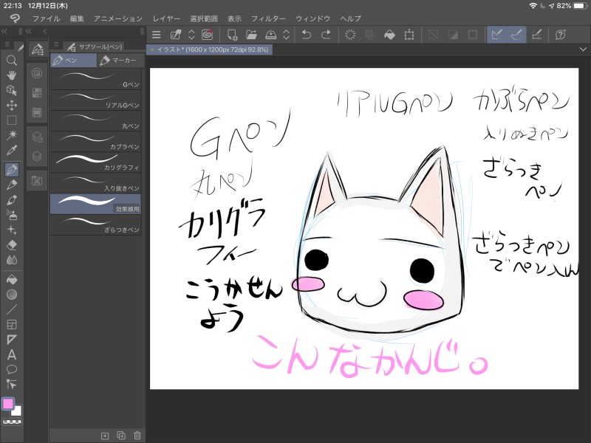The image size is (591, 443).
Task: Save the illustration using the save icon
Action: tap(270, 35)
